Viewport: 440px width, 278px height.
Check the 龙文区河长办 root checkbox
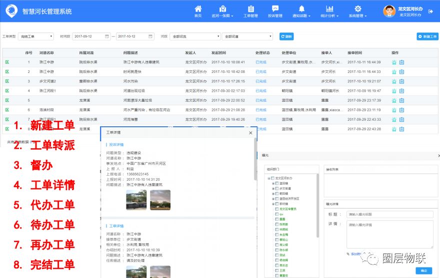click(x=272, y=178)
